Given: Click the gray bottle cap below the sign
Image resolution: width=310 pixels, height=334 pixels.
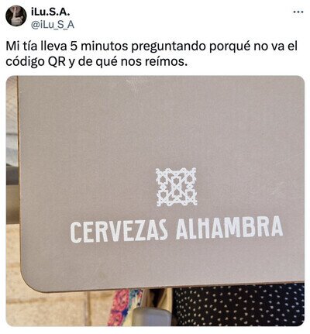Looking at the screenshot, I should coord(152,316).
